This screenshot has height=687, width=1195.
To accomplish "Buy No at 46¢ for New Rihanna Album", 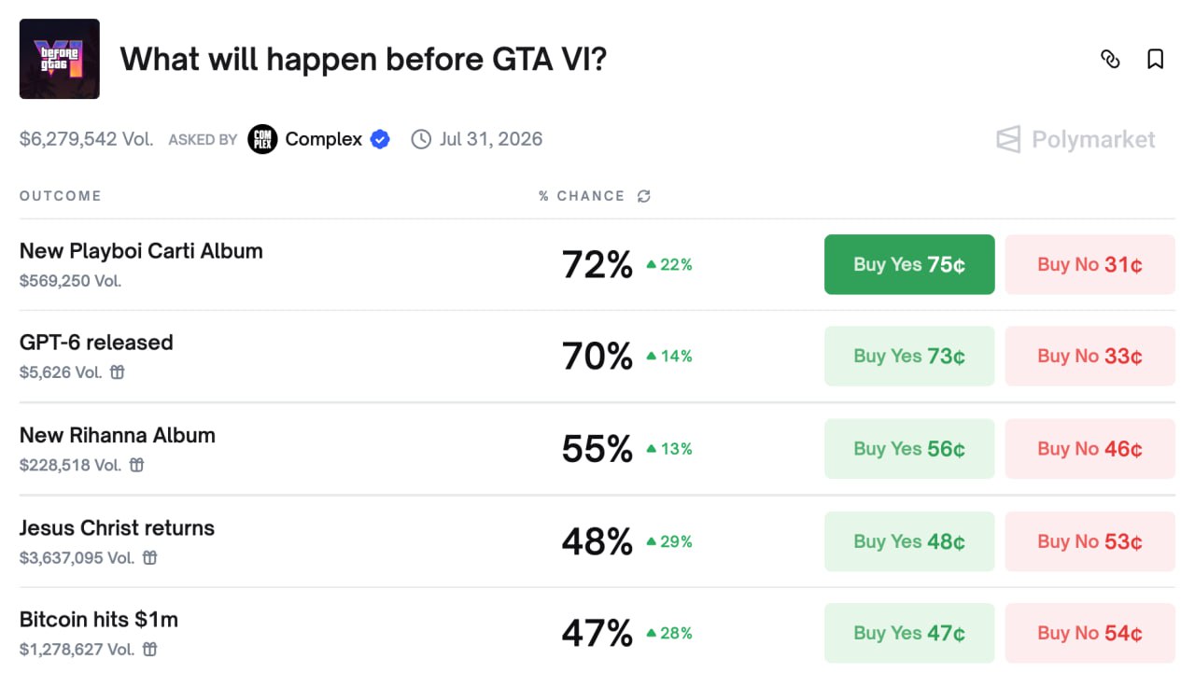I will [1090, 448].
